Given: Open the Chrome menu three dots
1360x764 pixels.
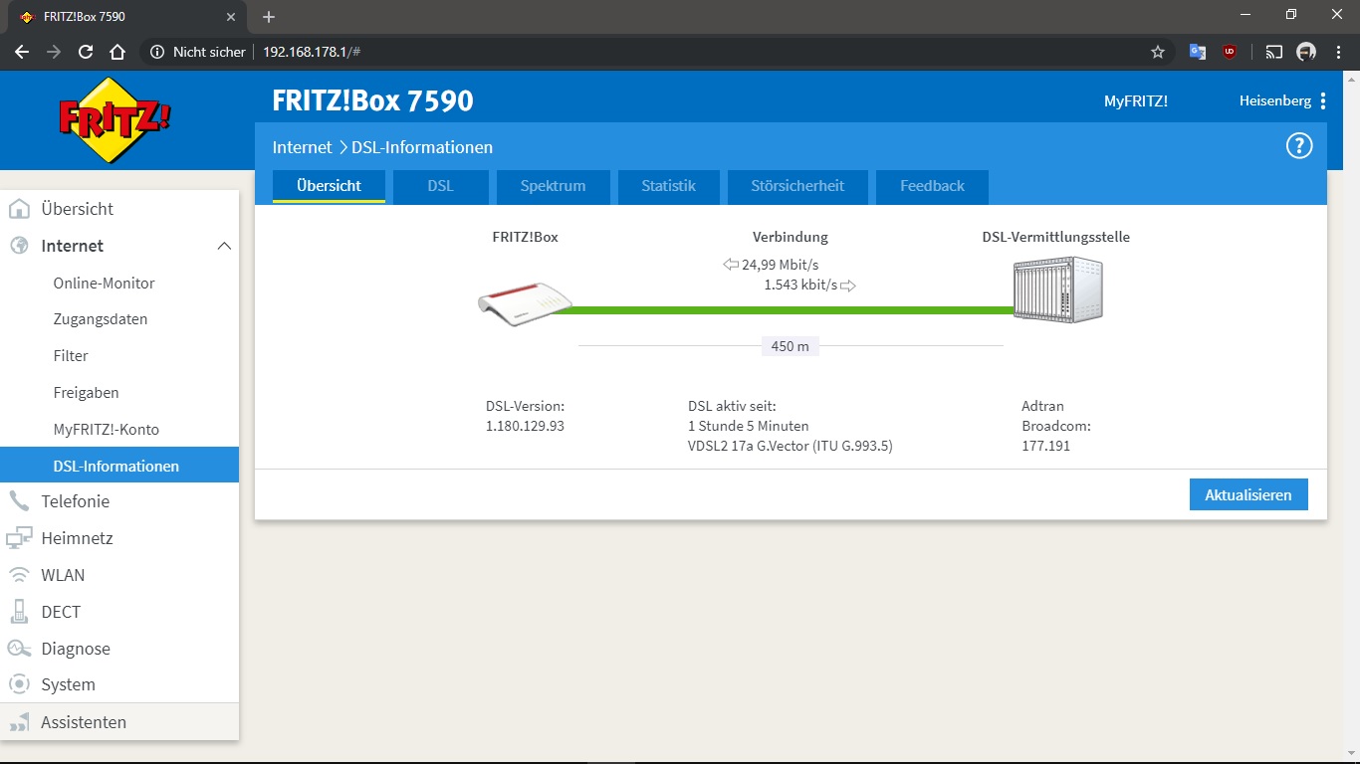Looking at the screenshot, I should click(1338, 52).
